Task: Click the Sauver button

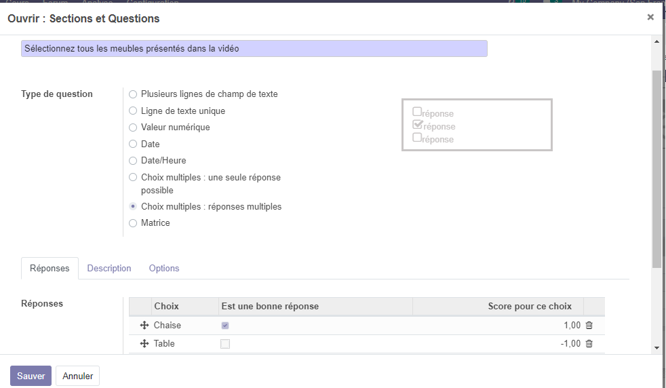Action: pos(31,376)
